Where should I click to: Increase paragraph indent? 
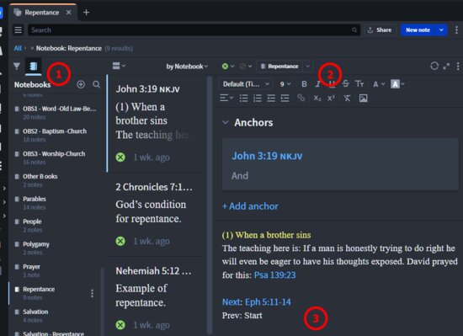pyautogui.click(x=285, y=98)
